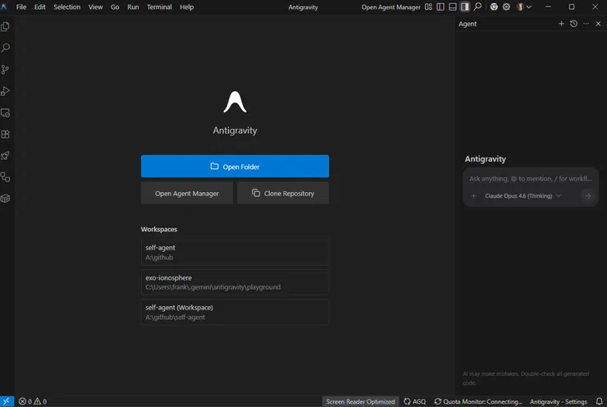
Task: Click the send arrow in agent chat
Action: click(588, 196)
